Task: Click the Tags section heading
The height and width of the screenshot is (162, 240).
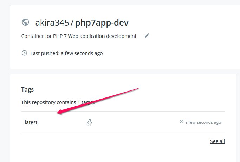Action: pos(27,90)
